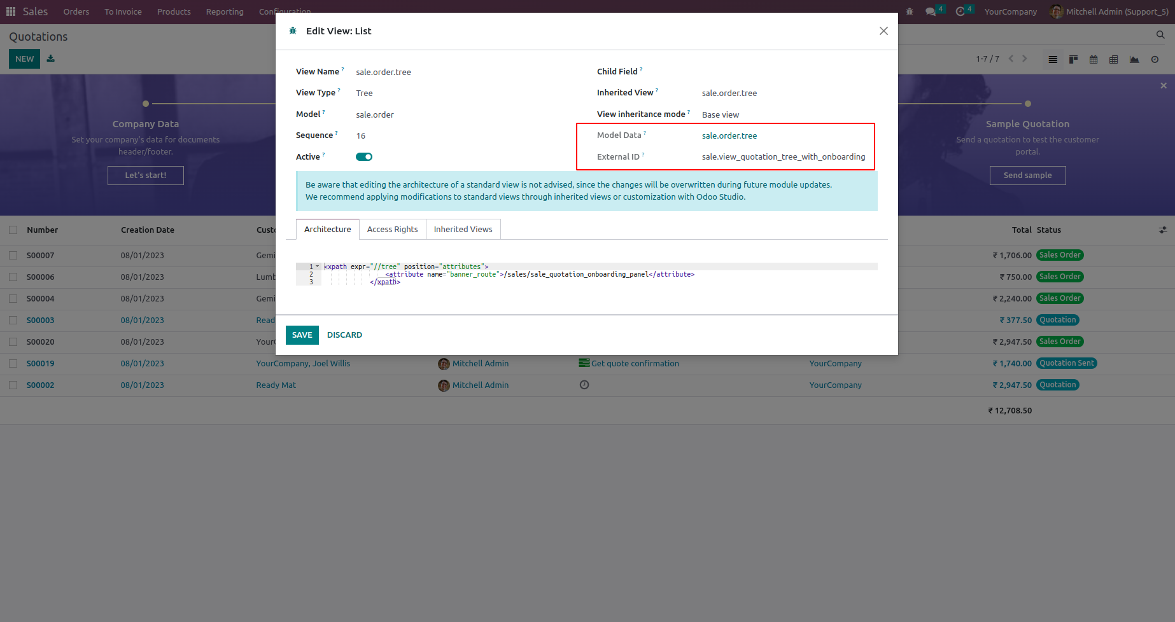The image size is (1175, 622).
Task: Collapse the xpath fold arrow on line 1
Action: coord(318,266)
